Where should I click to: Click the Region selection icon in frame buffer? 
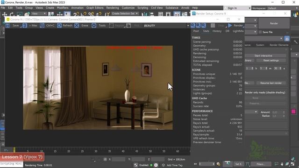[x=111, y=26]
